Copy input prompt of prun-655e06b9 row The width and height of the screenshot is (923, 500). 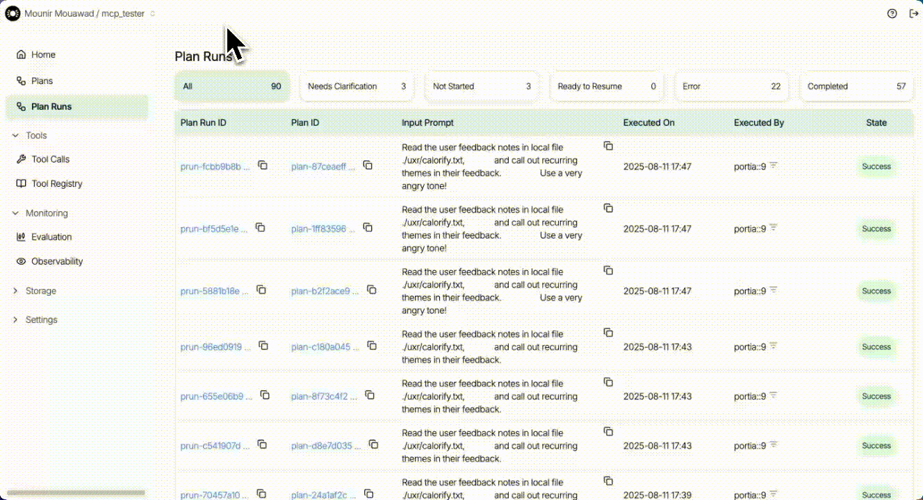tap(608, 382)
